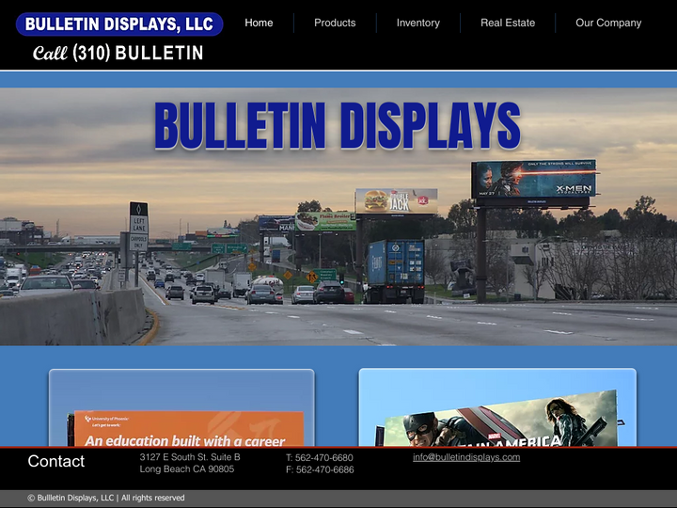Click the fax number 562-470-6686
The height and width of the screenshot is (508, 677).
pyautogui.click(x=320, y=469)
